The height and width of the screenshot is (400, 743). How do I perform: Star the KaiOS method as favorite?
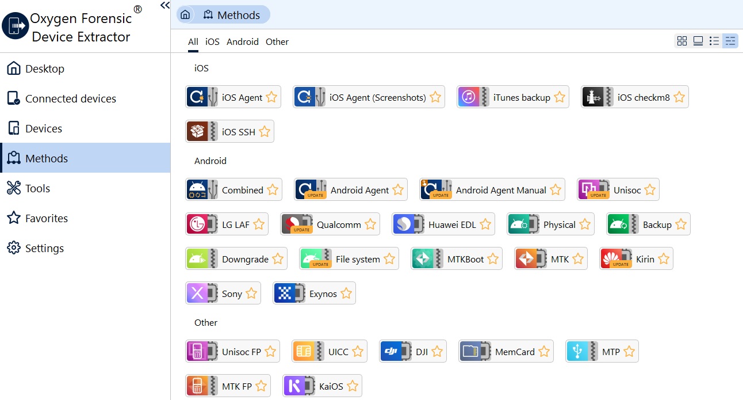(353, 386)
